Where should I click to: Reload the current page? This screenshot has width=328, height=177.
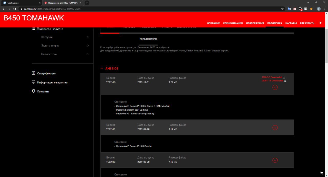pos(15,9)
